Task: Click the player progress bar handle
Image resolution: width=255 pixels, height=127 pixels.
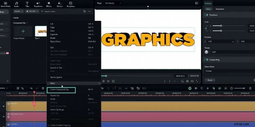Action: pos(106,76)
